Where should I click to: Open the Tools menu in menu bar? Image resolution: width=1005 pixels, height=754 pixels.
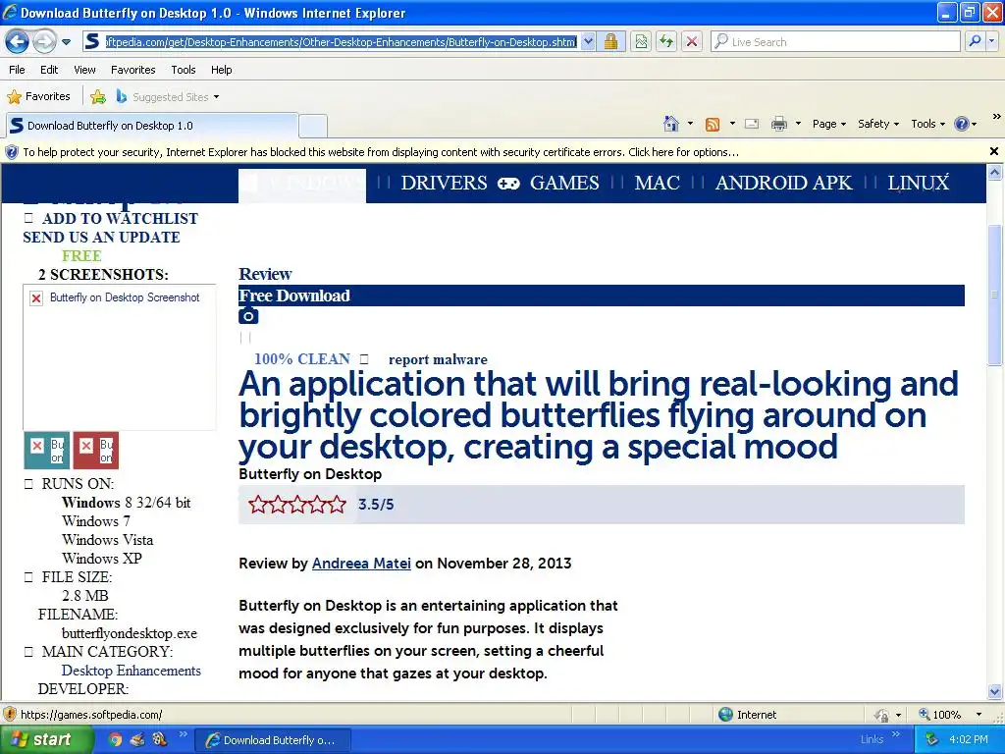184,70
